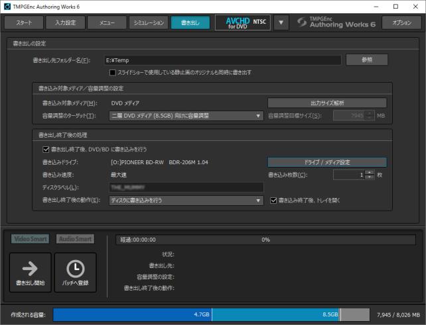Click the 7,945 / 8,026 MB size readout
This screenshot has width=426, height=325.
coord(398,314)
